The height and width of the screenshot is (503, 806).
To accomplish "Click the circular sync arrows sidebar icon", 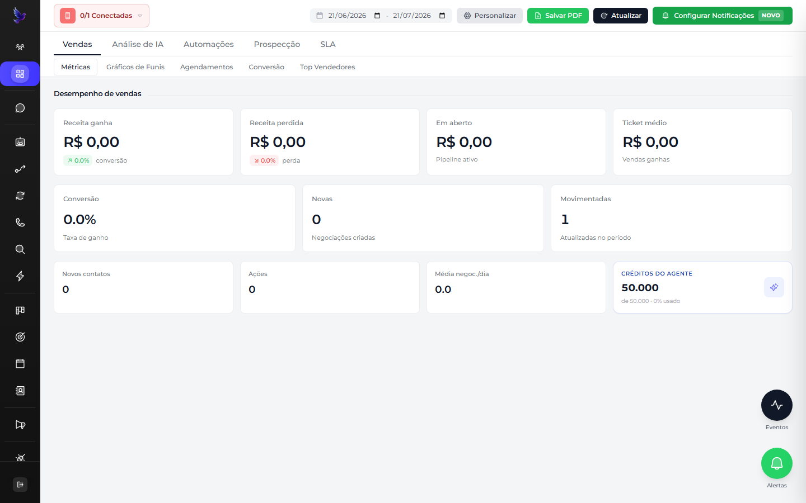I will [20, 196].
